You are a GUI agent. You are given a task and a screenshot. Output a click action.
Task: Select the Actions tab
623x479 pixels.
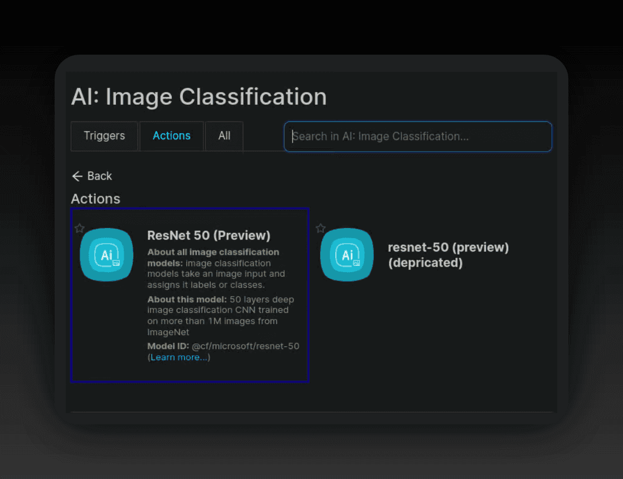pos(172,136)
